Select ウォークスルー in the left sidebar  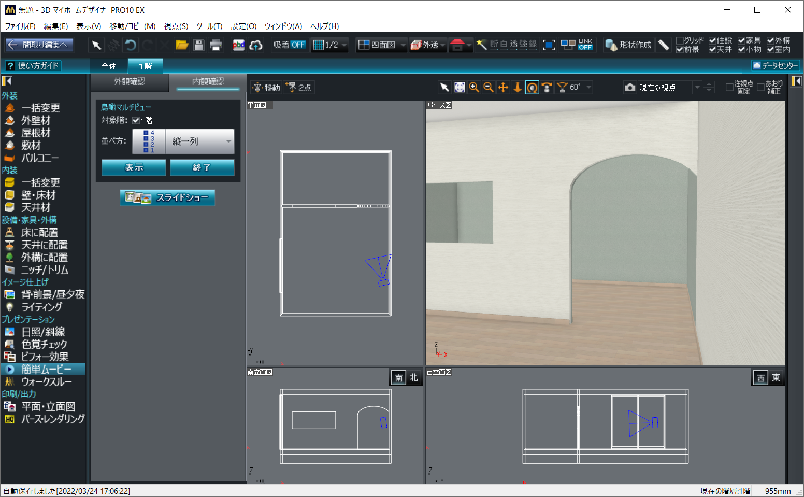click(x=46, y=381)
